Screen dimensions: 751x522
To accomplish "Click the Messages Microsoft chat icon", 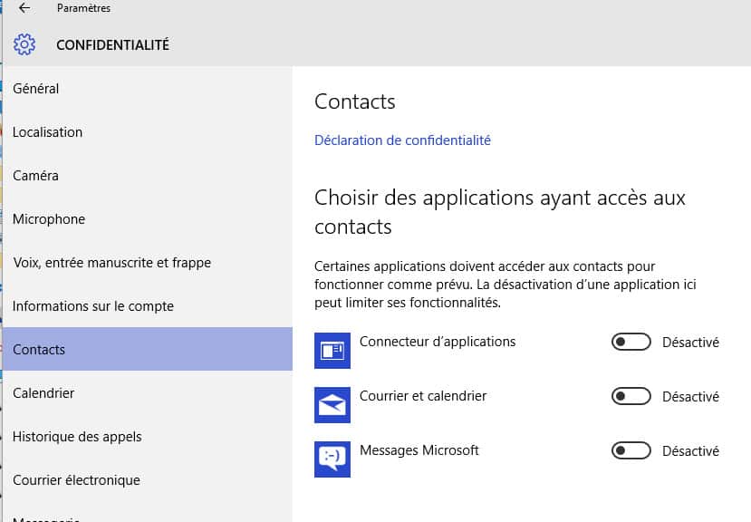I will [332, 459].
